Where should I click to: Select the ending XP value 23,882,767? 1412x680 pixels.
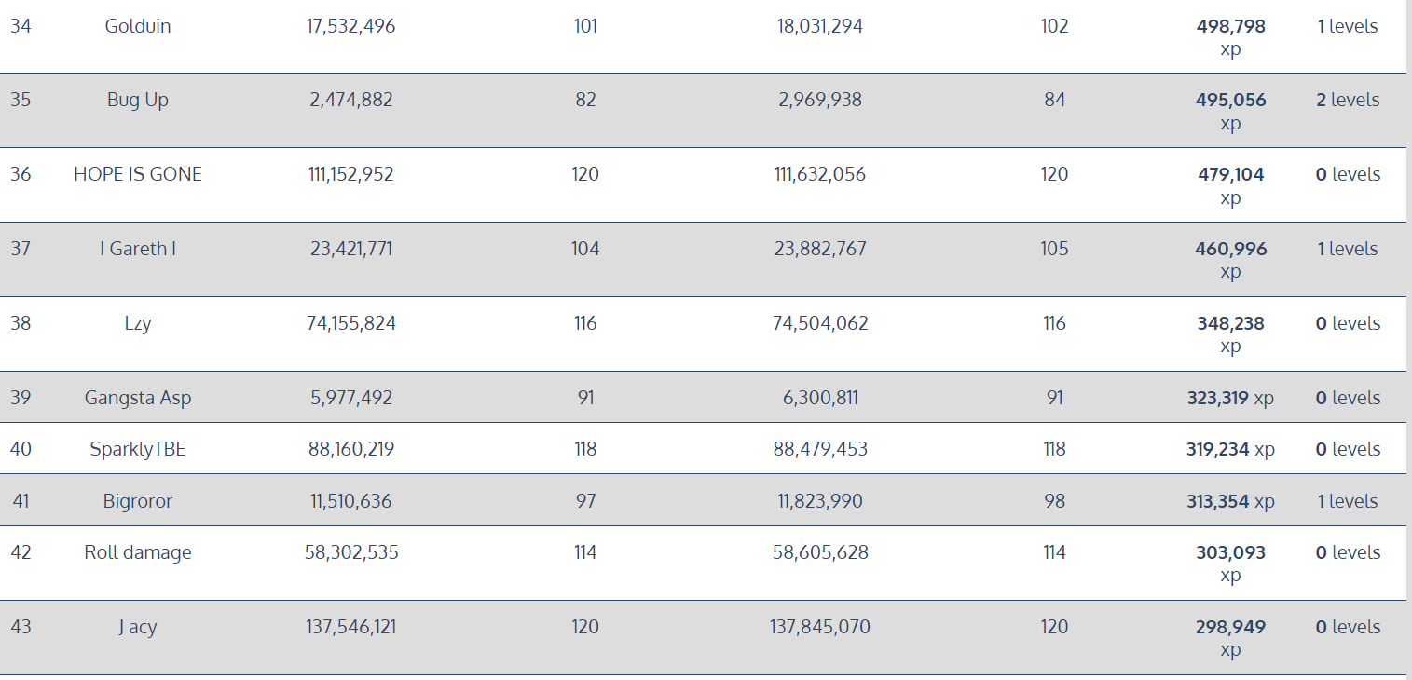820,249
